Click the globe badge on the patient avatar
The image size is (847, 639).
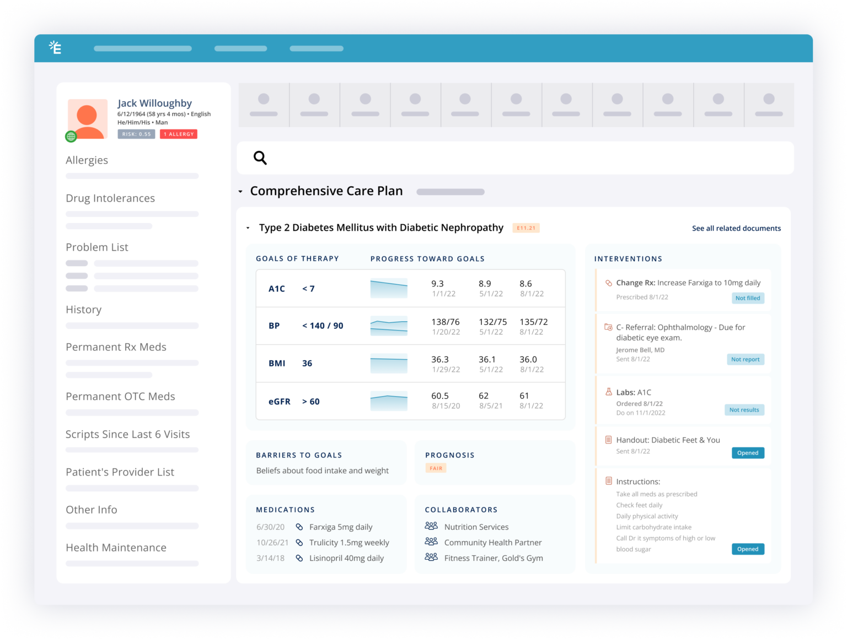point(71,137)
